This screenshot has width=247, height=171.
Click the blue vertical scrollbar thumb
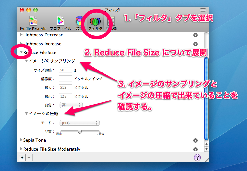[x=206, y=99]
